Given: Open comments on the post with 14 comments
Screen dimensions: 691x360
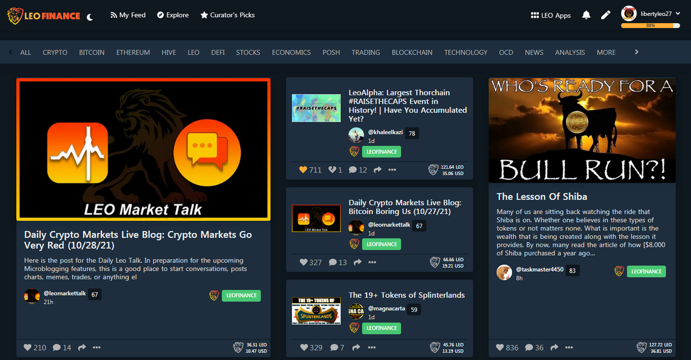Looking at the screenshot, I should (x=62, y=348).
